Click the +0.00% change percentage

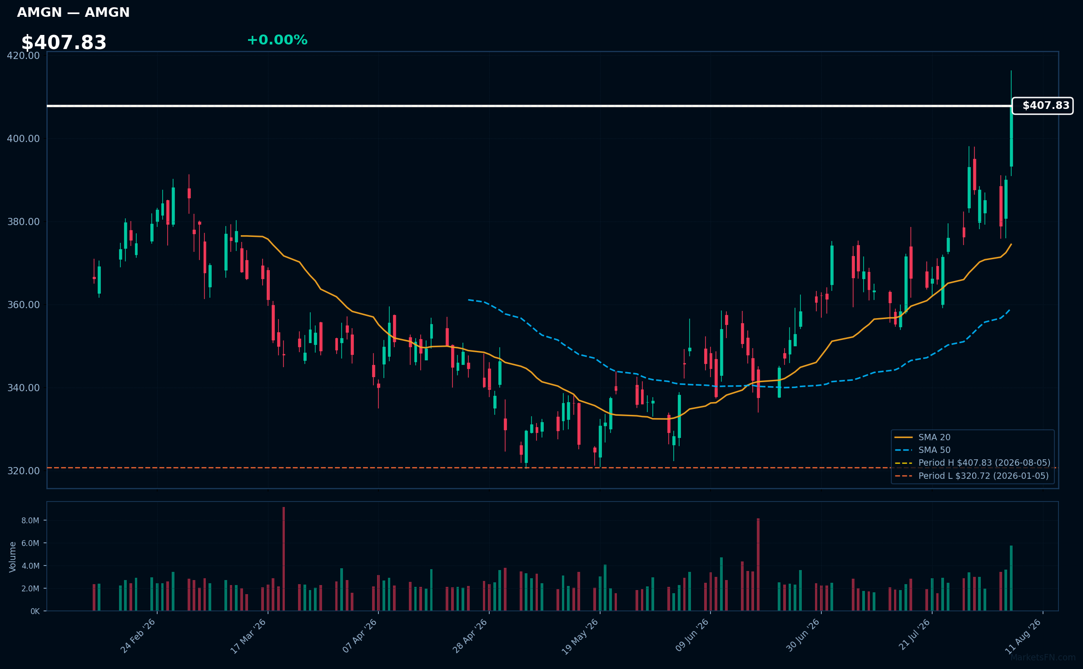[277, 40]
